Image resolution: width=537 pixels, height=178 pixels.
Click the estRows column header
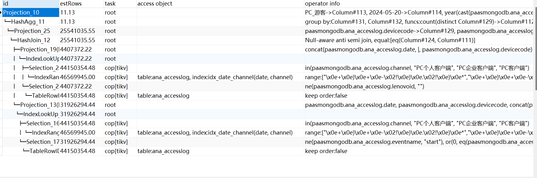[81, 4]
